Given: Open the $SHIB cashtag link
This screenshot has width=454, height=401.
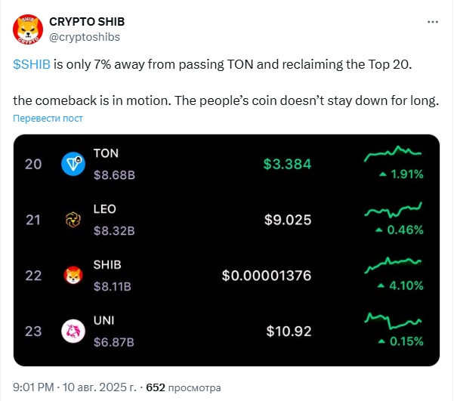Looking at the screenshot, I should [32, 65].
